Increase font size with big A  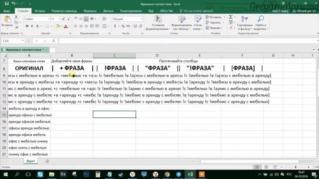63,19
